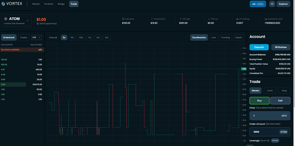Viewport: 295px width, 146px height.
Task: Select the 30s interval
Action: click(x=81, y=37)
